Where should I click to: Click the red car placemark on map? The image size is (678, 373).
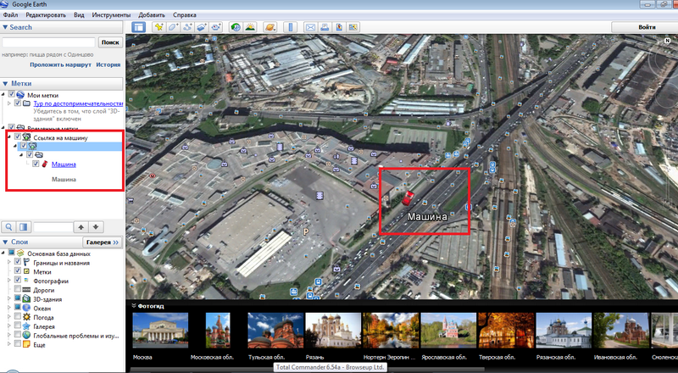408,198
